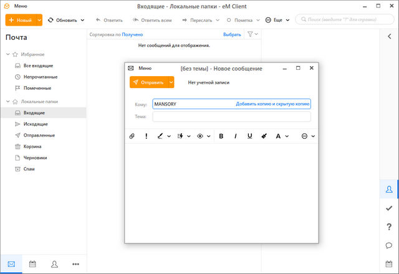The height and width of the screenshot is (274, 399).
Task: Click the attach file paperclip icon
Action: click(x=132, y=135)
